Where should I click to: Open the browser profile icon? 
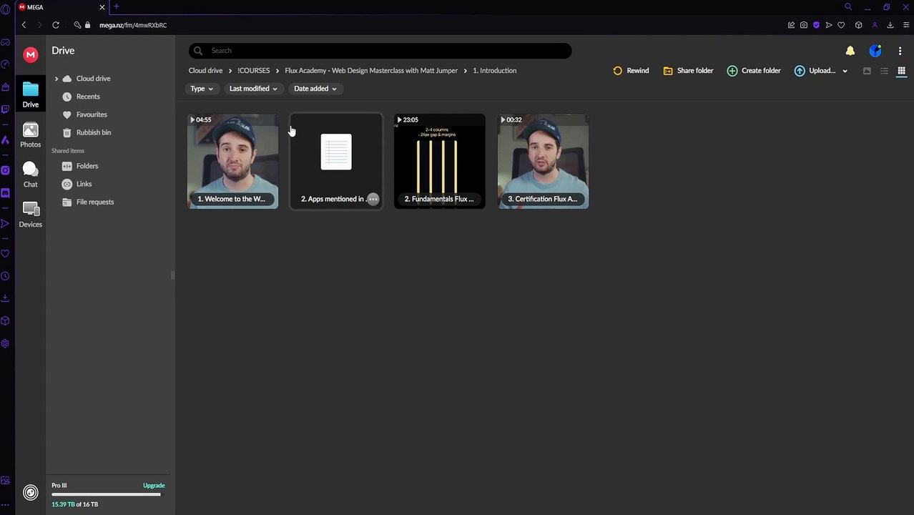click(x=874, y=25)
